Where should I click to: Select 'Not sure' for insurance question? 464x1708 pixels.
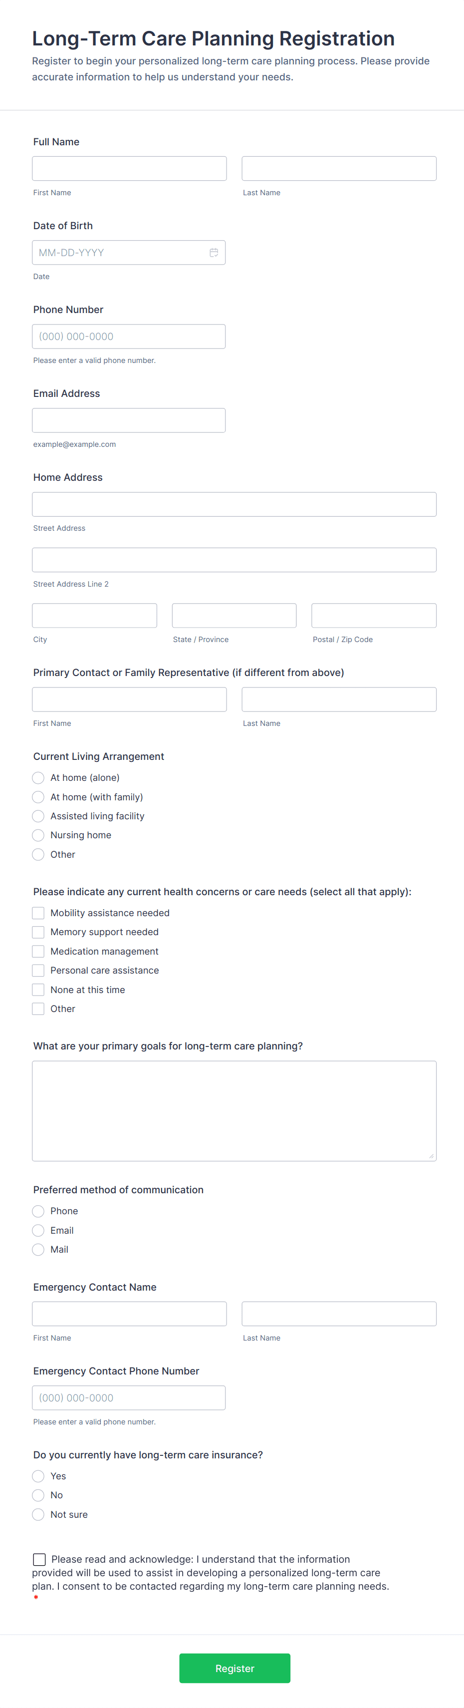click(x=38, y=1514)
